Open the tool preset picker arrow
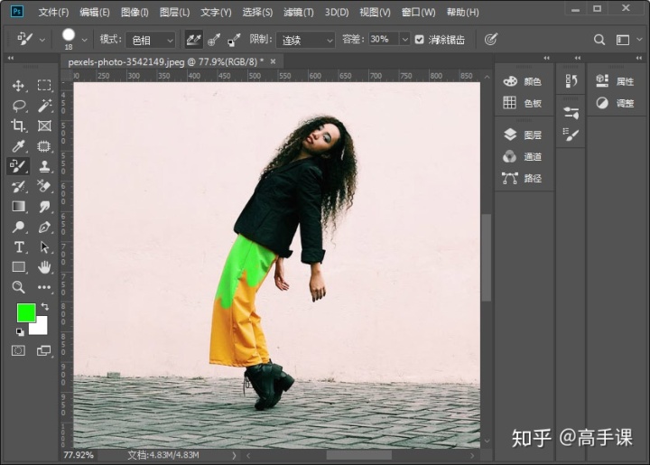 [42, 41]
